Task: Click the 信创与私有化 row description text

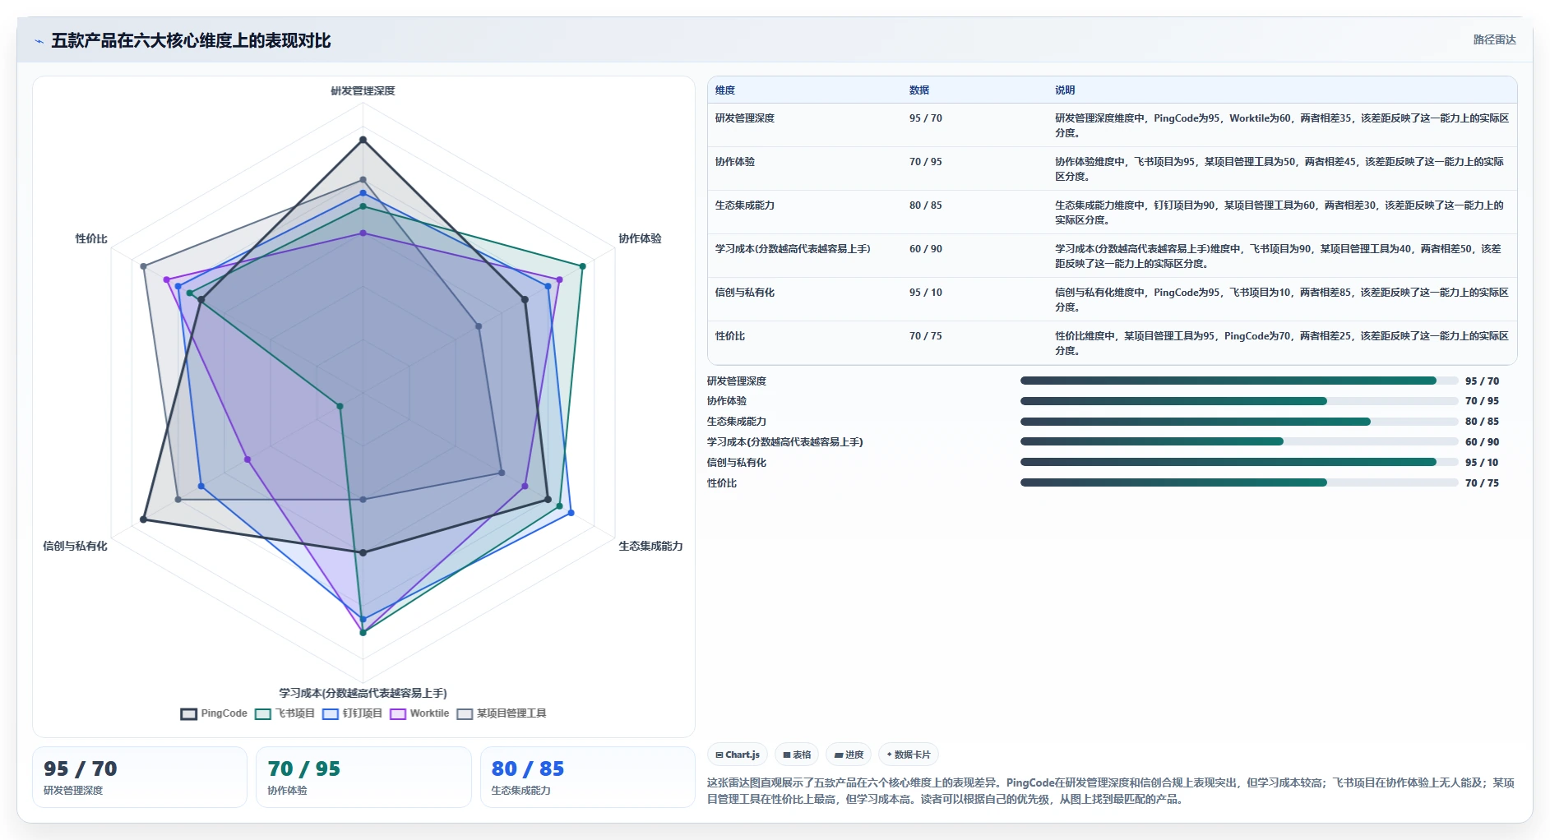Action: point(1282,300)
